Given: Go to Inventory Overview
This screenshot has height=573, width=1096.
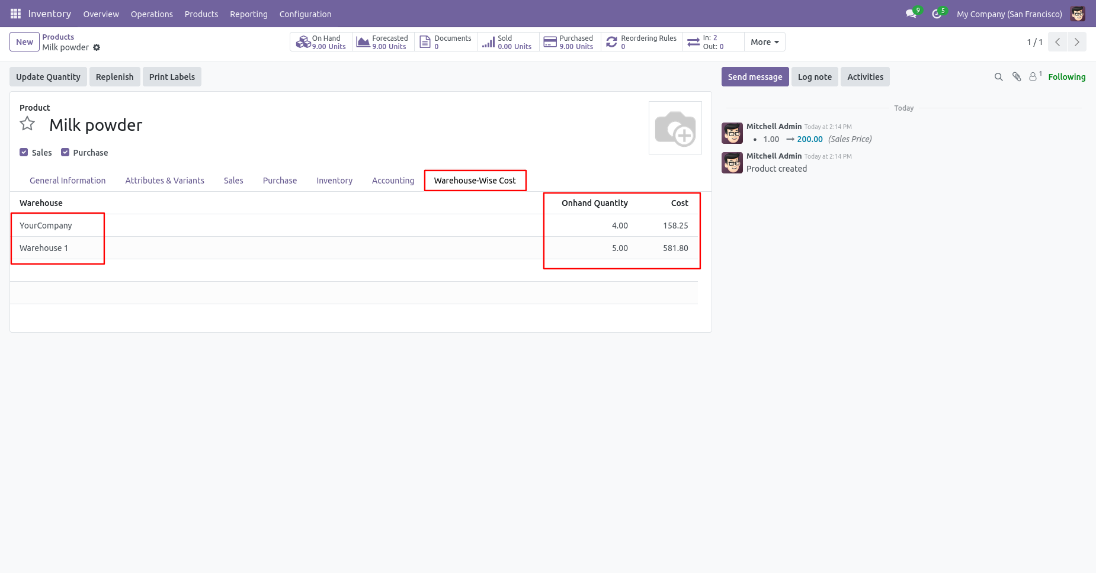Looking at the screenshot, I should (x=101, y=14).
